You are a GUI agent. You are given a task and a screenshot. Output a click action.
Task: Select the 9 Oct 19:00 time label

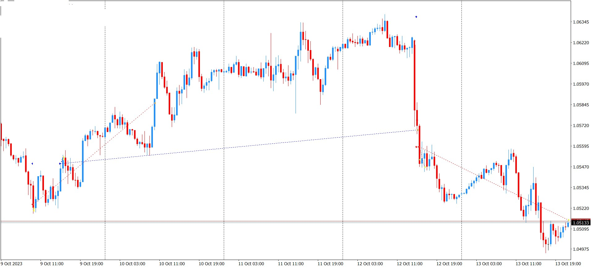pos(91,264)
